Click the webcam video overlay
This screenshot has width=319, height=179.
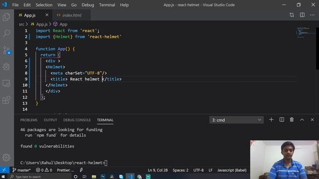tap(285, 160)
